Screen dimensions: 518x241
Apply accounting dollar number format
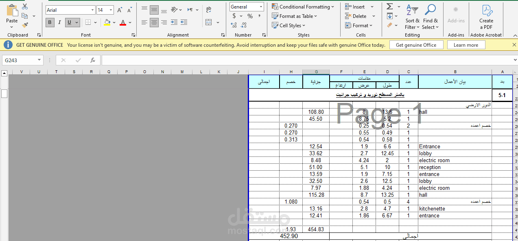(x=234, y=16)
